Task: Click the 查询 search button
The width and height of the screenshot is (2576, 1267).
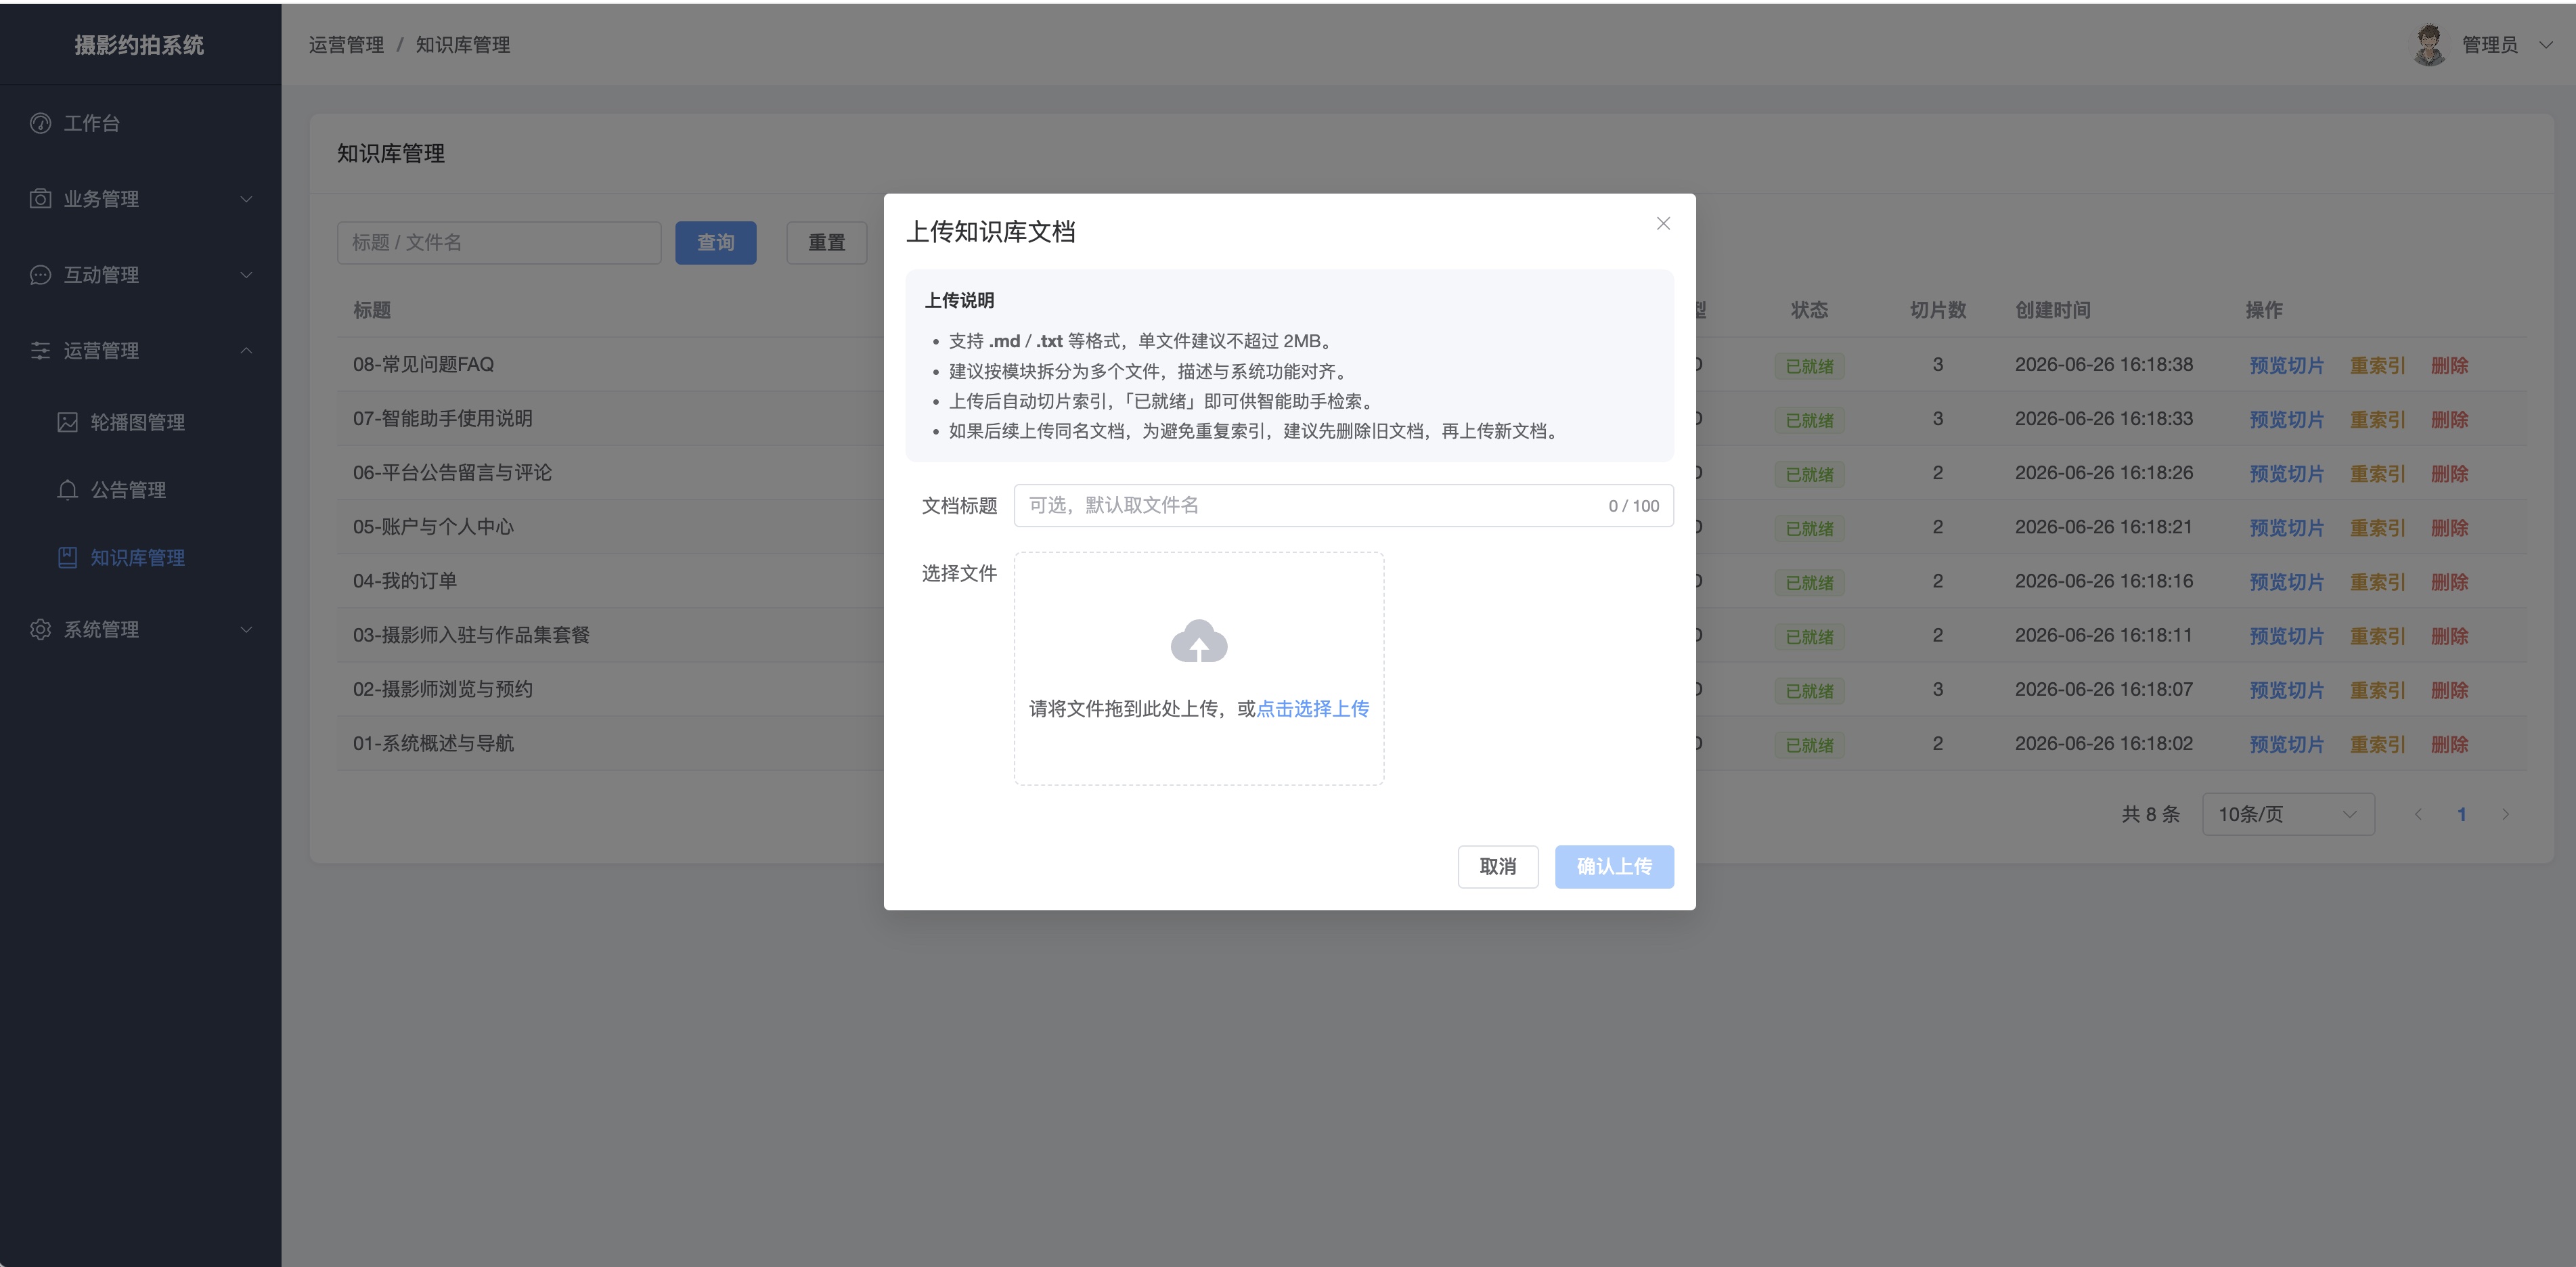Action: (x=715, y=243)
